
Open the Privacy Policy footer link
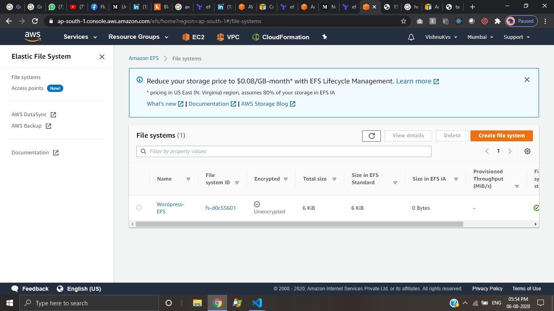[487, 289]
